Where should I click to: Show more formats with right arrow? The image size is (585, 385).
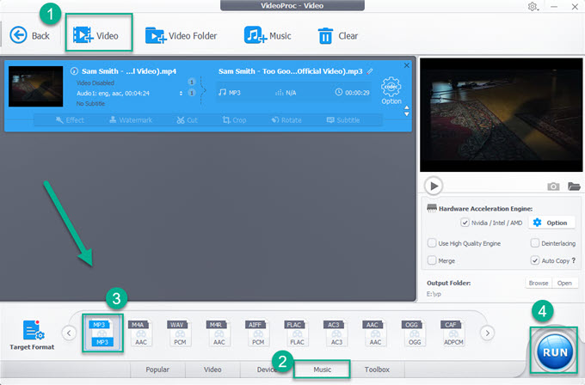point(487,333)
